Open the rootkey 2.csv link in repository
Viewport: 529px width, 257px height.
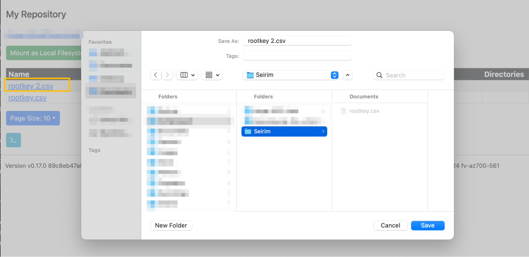tap(31, 86)
